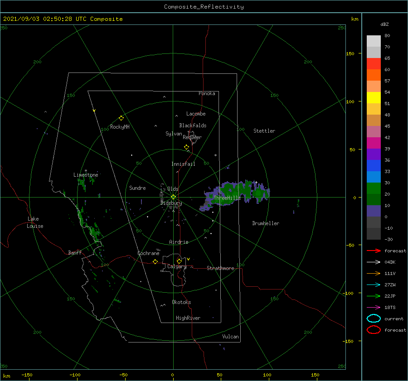Image resolution: width=408 pixels, height=381 pixels.
Task: Click the red forecast arrow in legend
Action: point(374,251)
